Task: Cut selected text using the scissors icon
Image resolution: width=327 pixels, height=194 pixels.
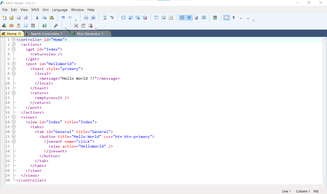Action: click(37, 17)
